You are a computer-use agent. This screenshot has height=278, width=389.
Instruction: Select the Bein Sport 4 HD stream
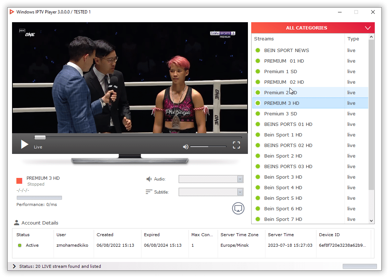[x=283, y=188]
